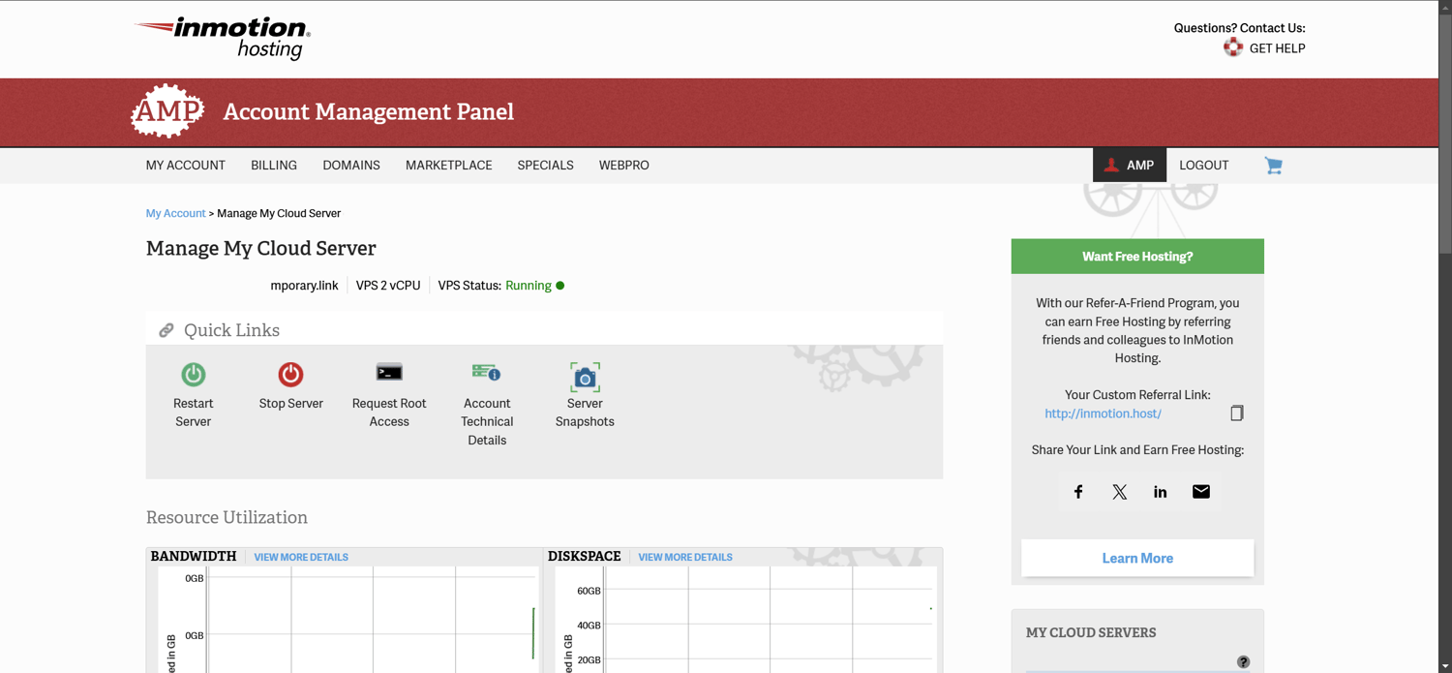Click the 'Account Management Panel' title
Image resolution: width=1452 pixels, height=673 pixels.
[369, 111]
